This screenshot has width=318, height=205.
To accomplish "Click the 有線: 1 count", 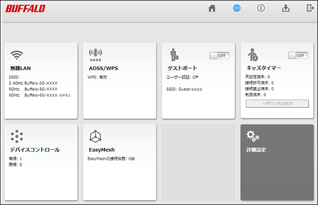I will pyautogui.click(x=15, y=159).
